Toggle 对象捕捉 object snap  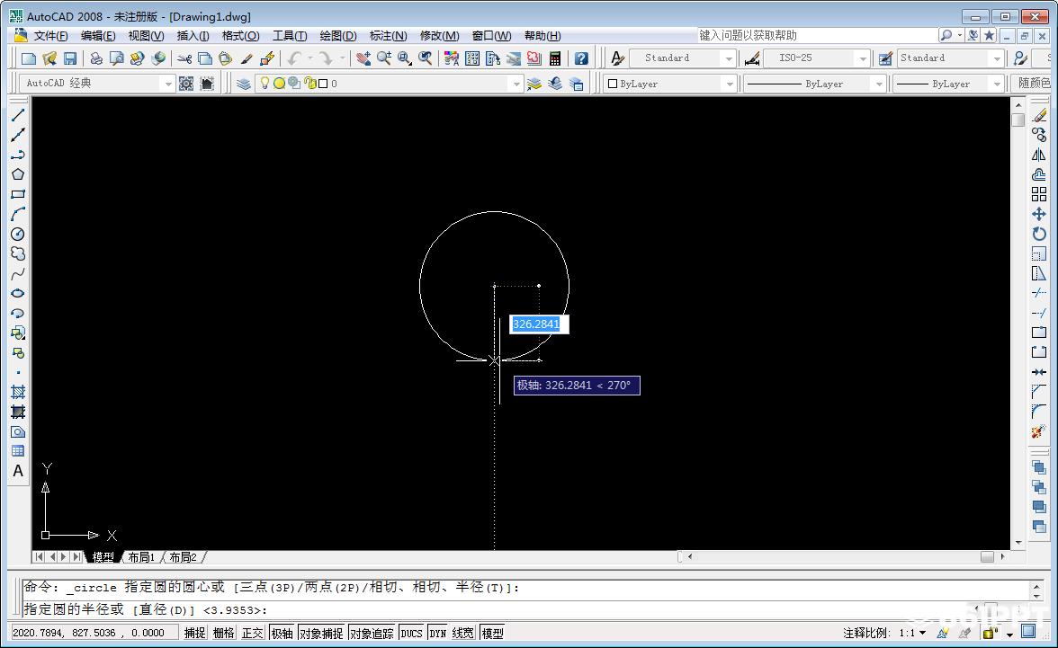point(322,633)
